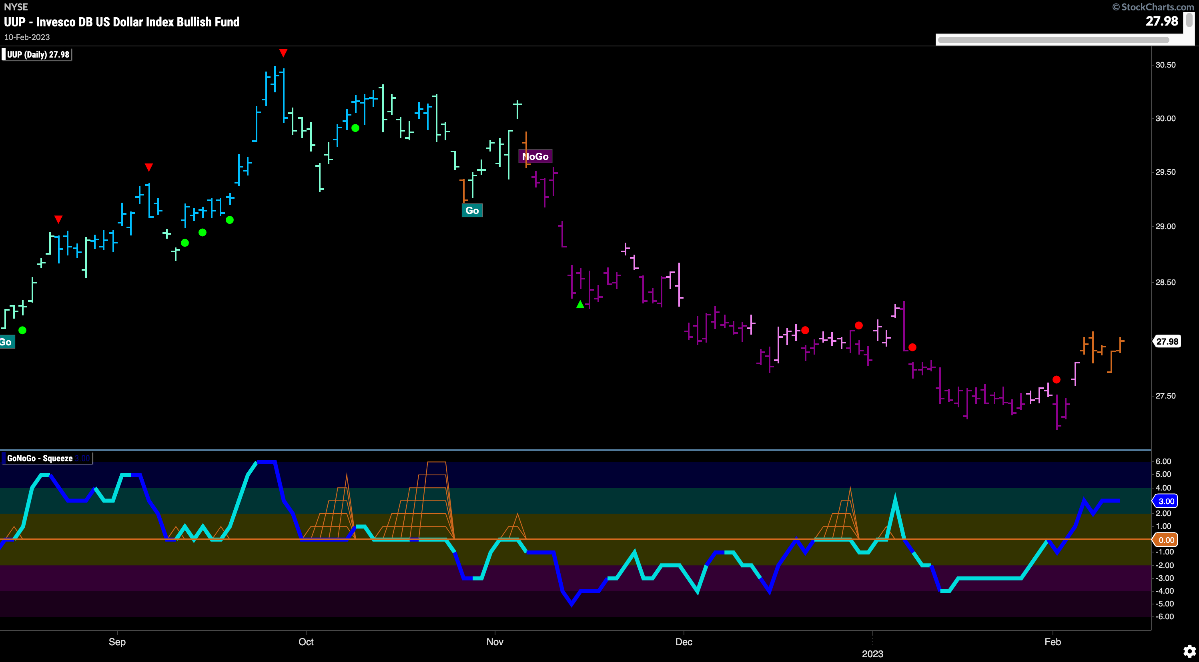This screenshot has width=1199, height=662.
Task: Click the red down-triangle above the early-September high
Action: click(x=148, y=167)
